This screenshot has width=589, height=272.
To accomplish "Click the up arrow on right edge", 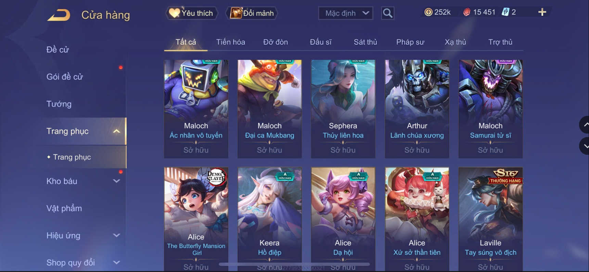I will [x=585, y=125].
